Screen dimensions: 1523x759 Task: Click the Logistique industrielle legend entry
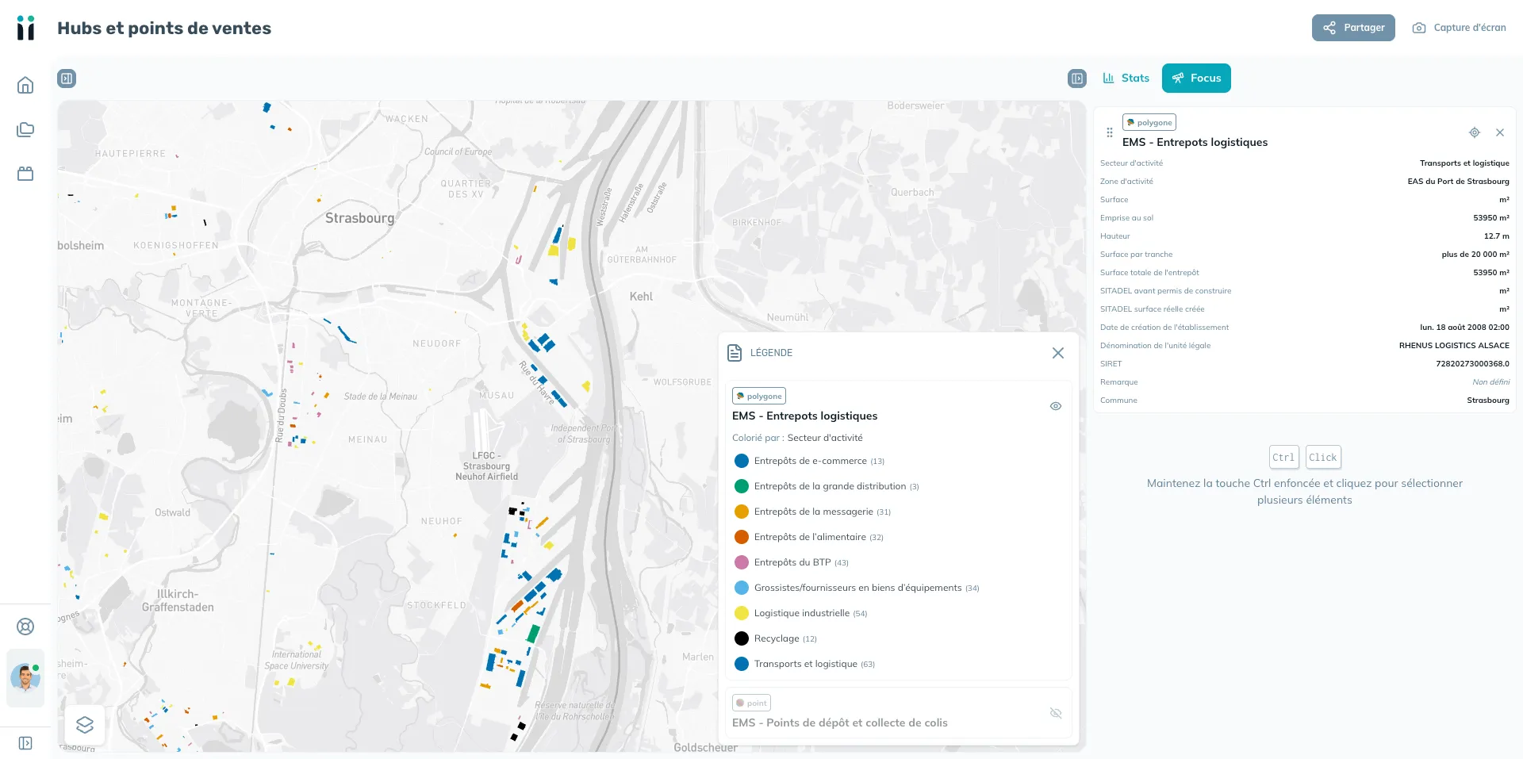[x=802, y=613]
